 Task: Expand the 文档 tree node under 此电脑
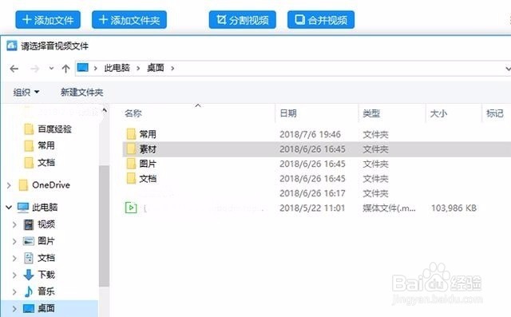pos(14,259)
